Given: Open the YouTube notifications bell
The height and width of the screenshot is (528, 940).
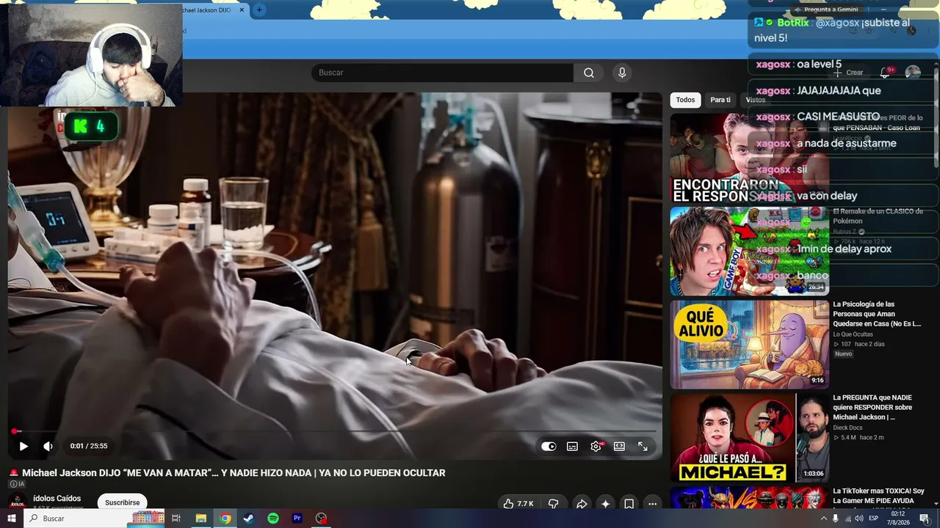Looking at the screenshot, I should pos(885,73).
